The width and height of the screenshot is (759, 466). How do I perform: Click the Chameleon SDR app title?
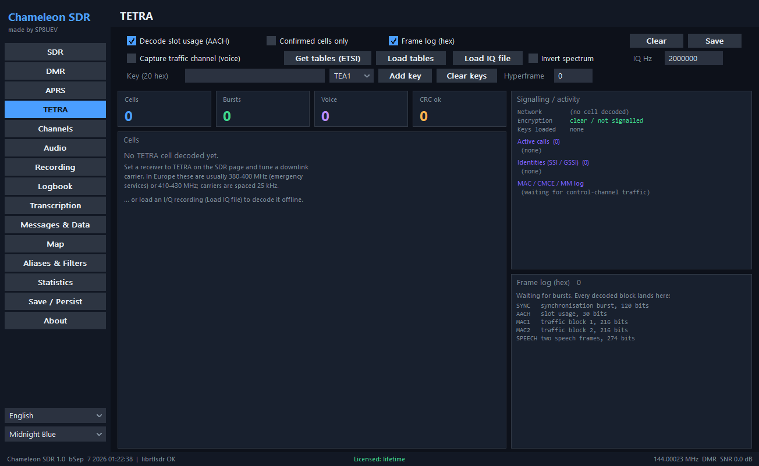[x=49, y=17]
